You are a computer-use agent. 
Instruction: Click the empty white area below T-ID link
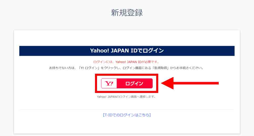click(x=127, y=126)
